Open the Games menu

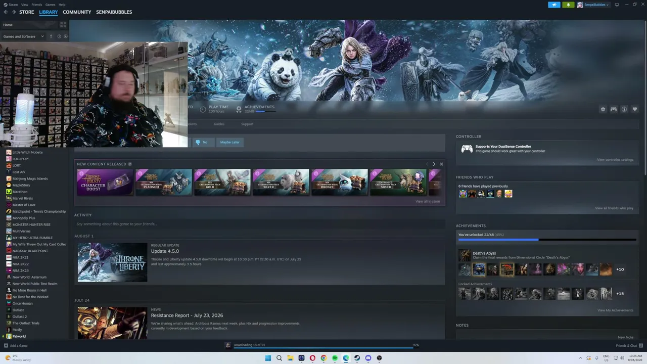click(x=50, y=5)
